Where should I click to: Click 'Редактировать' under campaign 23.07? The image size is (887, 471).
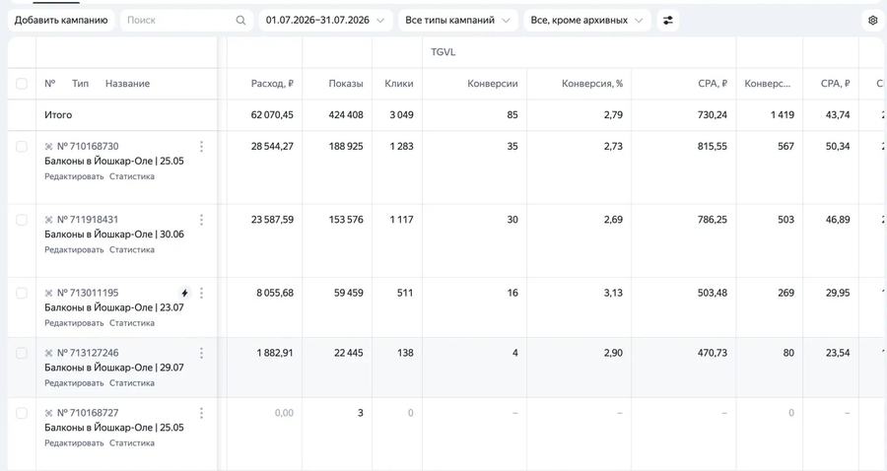[74, 323]
